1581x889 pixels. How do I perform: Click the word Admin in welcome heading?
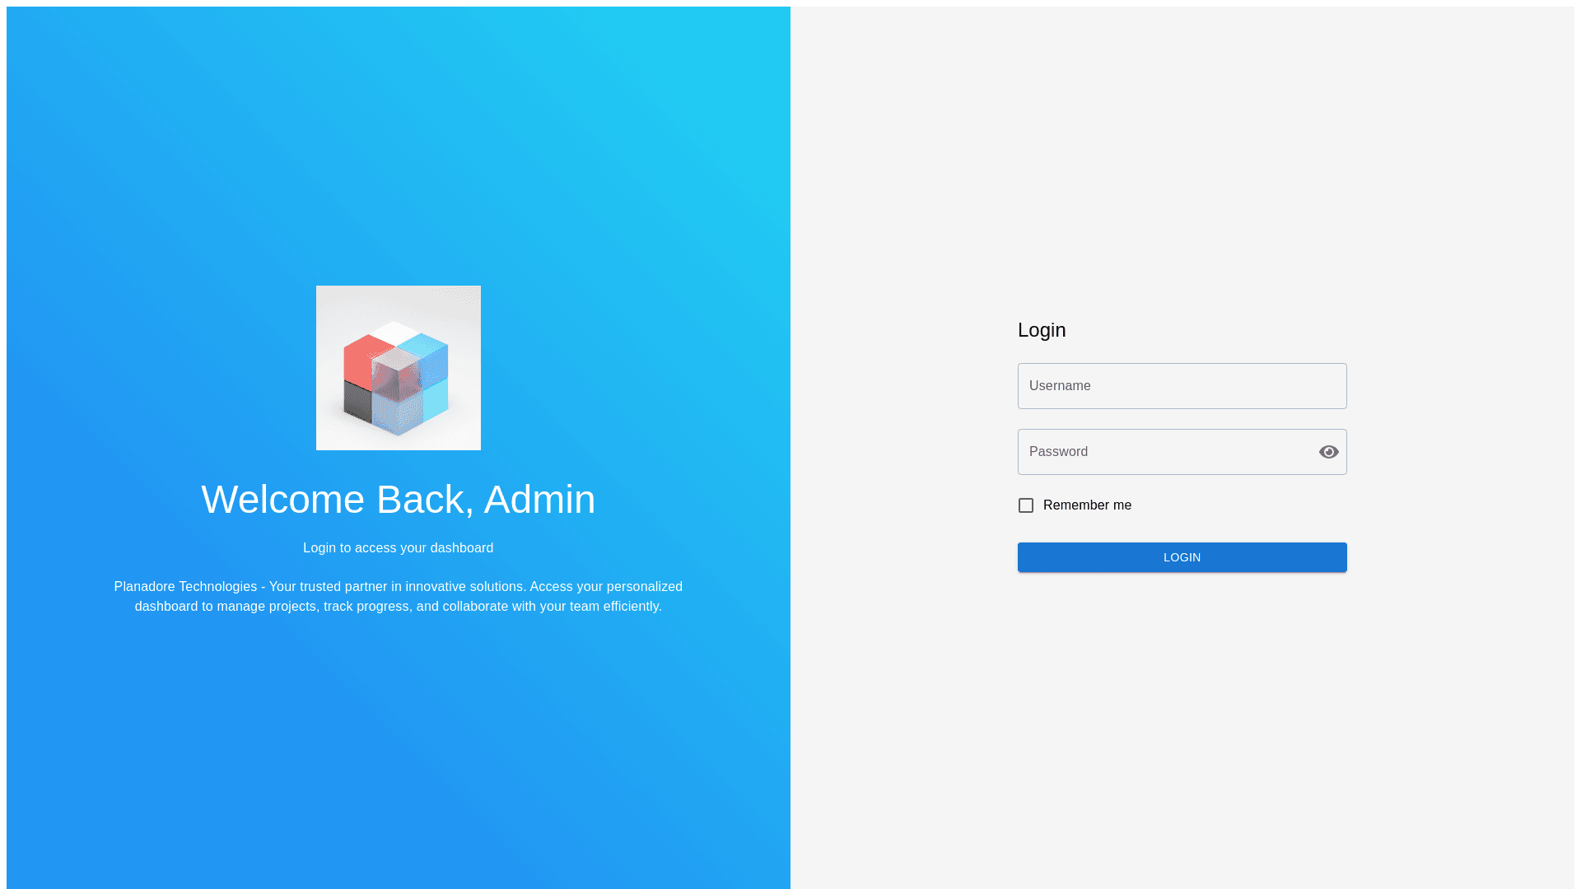tap(539, 500)
